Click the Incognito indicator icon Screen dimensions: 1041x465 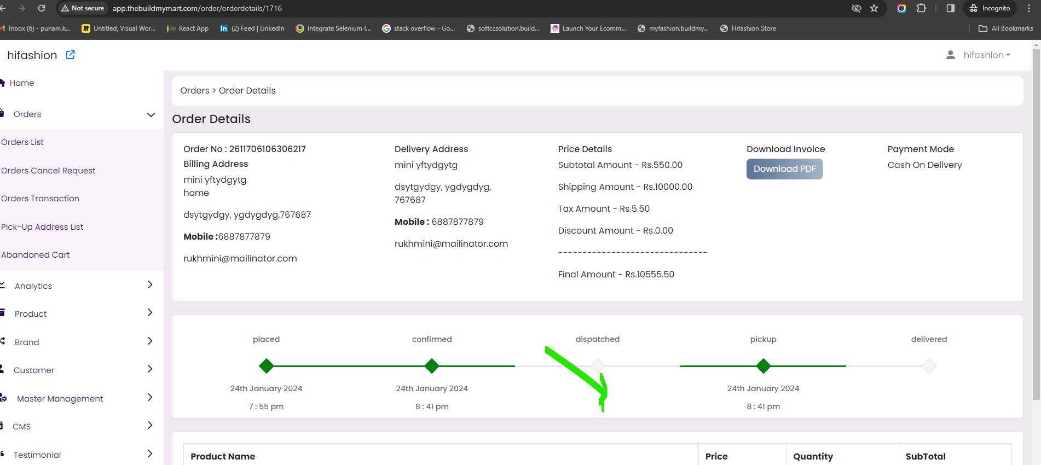click(x=990, y=8)
